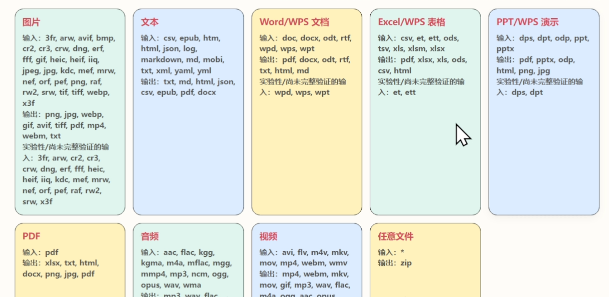Image resolution: width=609 pixels, height=297 pixels.
Task: Select the "kgma, m4a, mflac, mgg," line
Action: [x=186, y=263]
